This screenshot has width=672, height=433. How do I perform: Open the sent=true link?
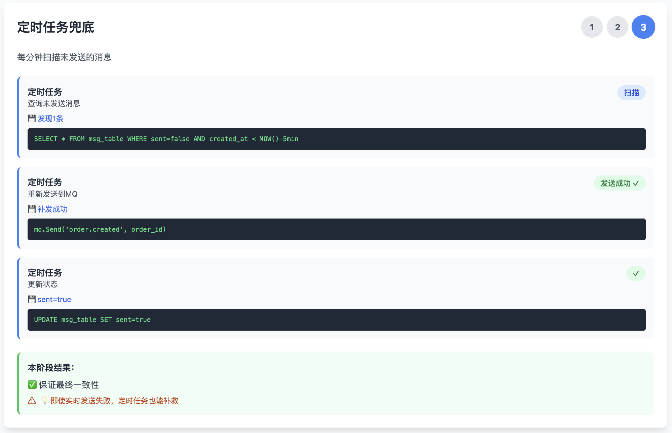click(54, 299)
